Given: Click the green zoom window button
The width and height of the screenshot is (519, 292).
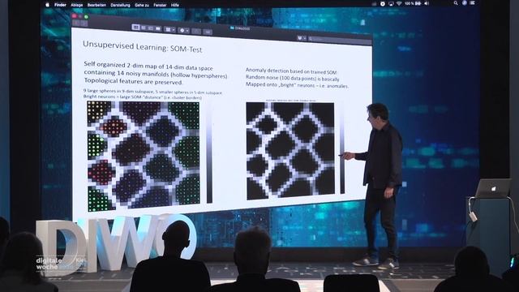Looking at the screenshot, I should 86,16.
